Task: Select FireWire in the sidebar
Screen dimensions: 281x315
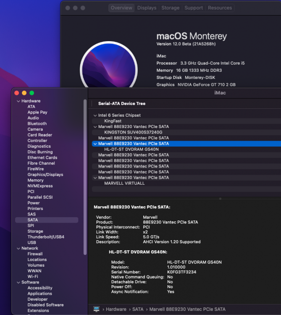Action: point(36,169)
